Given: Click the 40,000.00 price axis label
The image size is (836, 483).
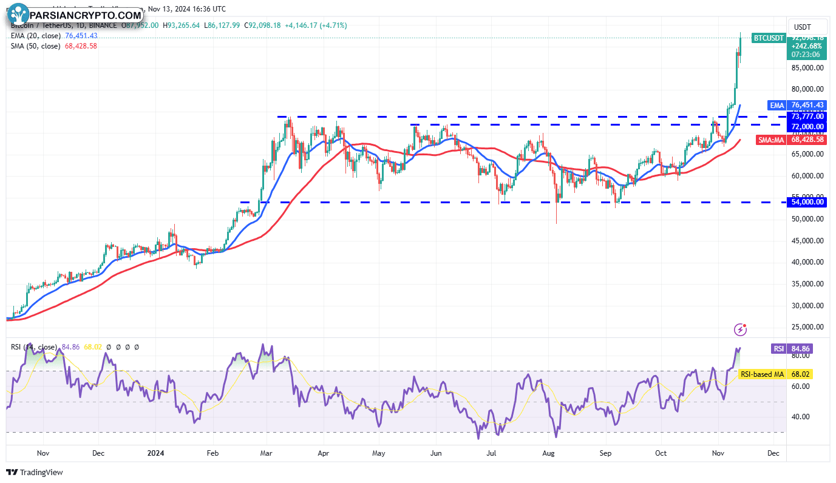Looking at the screenshot, I should coord(806,262).
